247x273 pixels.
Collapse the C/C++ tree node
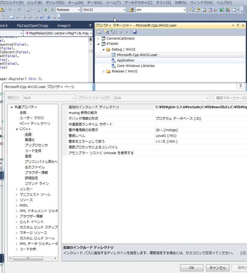pos(17,129)
